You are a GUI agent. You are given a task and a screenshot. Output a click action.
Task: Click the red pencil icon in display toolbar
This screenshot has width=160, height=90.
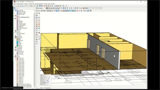61,11
